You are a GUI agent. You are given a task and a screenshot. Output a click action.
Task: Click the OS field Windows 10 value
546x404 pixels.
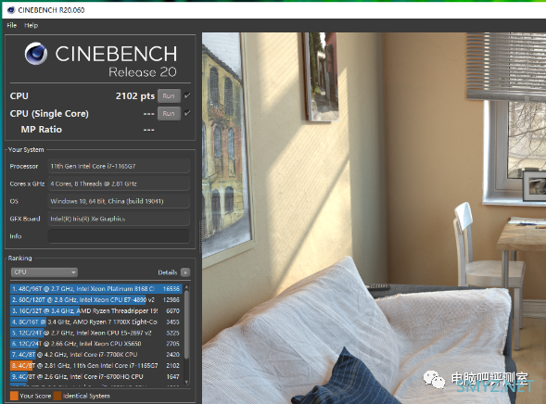coord(119,201)
